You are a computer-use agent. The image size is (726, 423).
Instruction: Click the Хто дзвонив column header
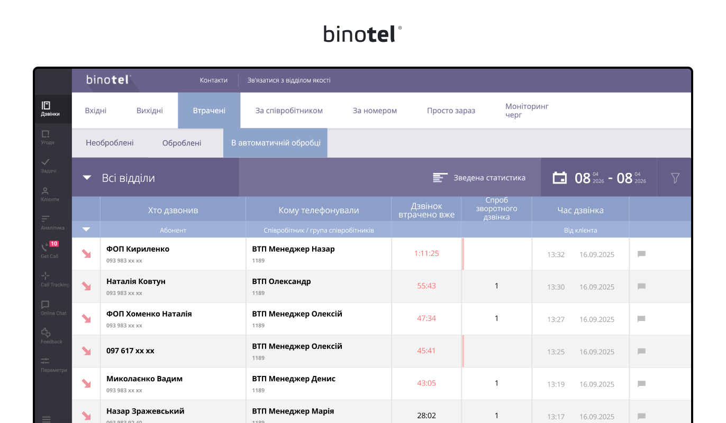point(173,210)
